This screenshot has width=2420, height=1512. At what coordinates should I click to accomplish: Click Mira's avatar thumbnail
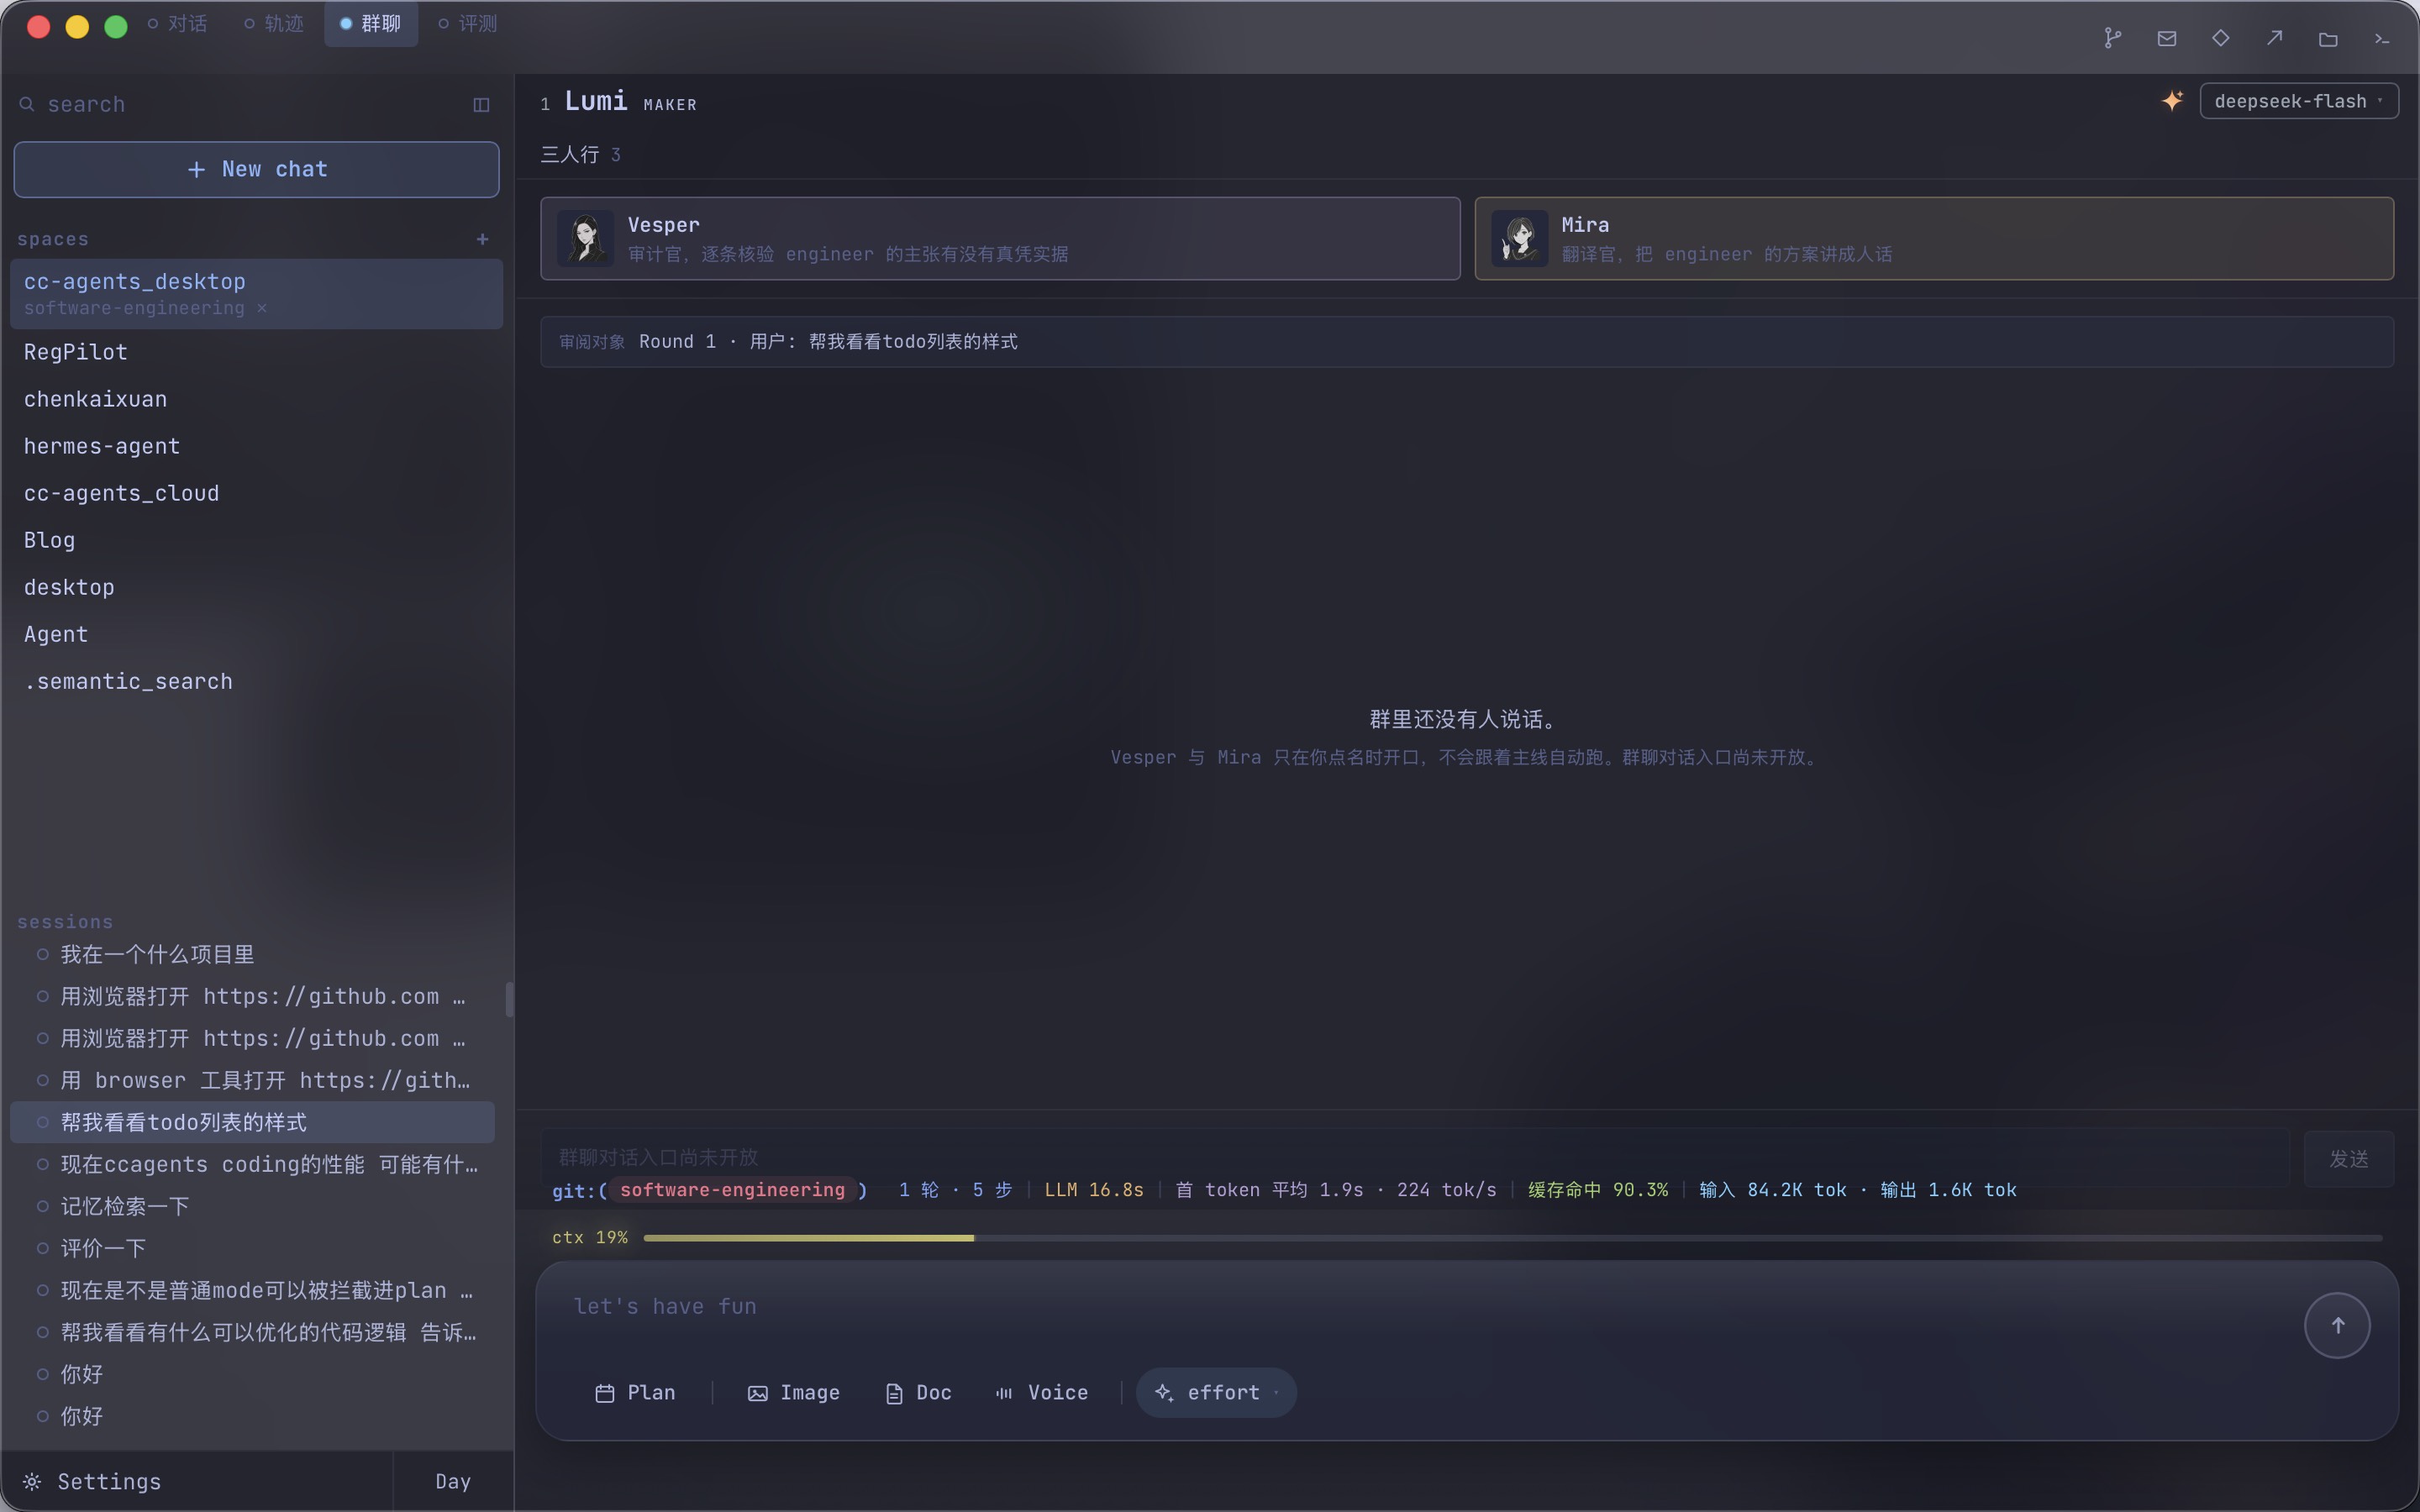click(1519, 238)
